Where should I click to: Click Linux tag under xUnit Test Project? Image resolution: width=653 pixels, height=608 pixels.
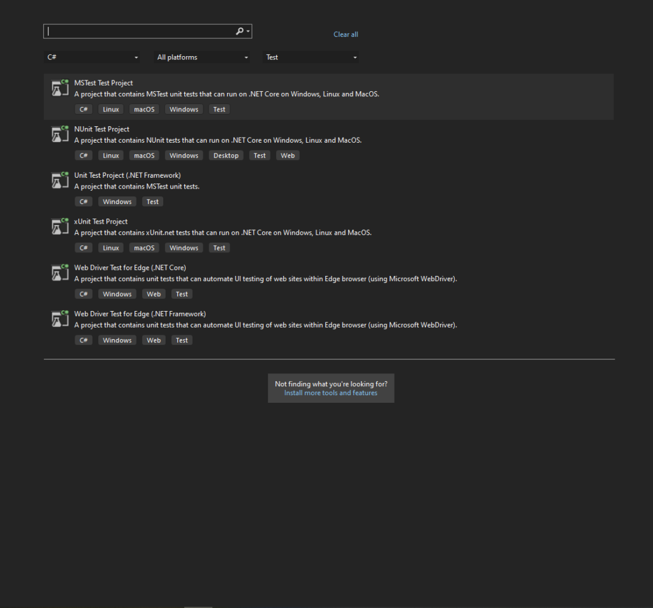pos(111,248)
